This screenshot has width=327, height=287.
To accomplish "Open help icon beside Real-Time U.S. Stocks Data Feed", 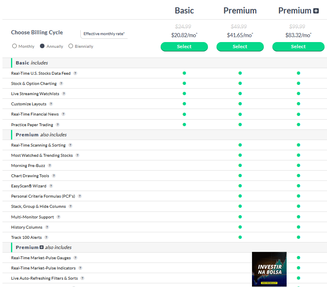I will tap(75, 73).
